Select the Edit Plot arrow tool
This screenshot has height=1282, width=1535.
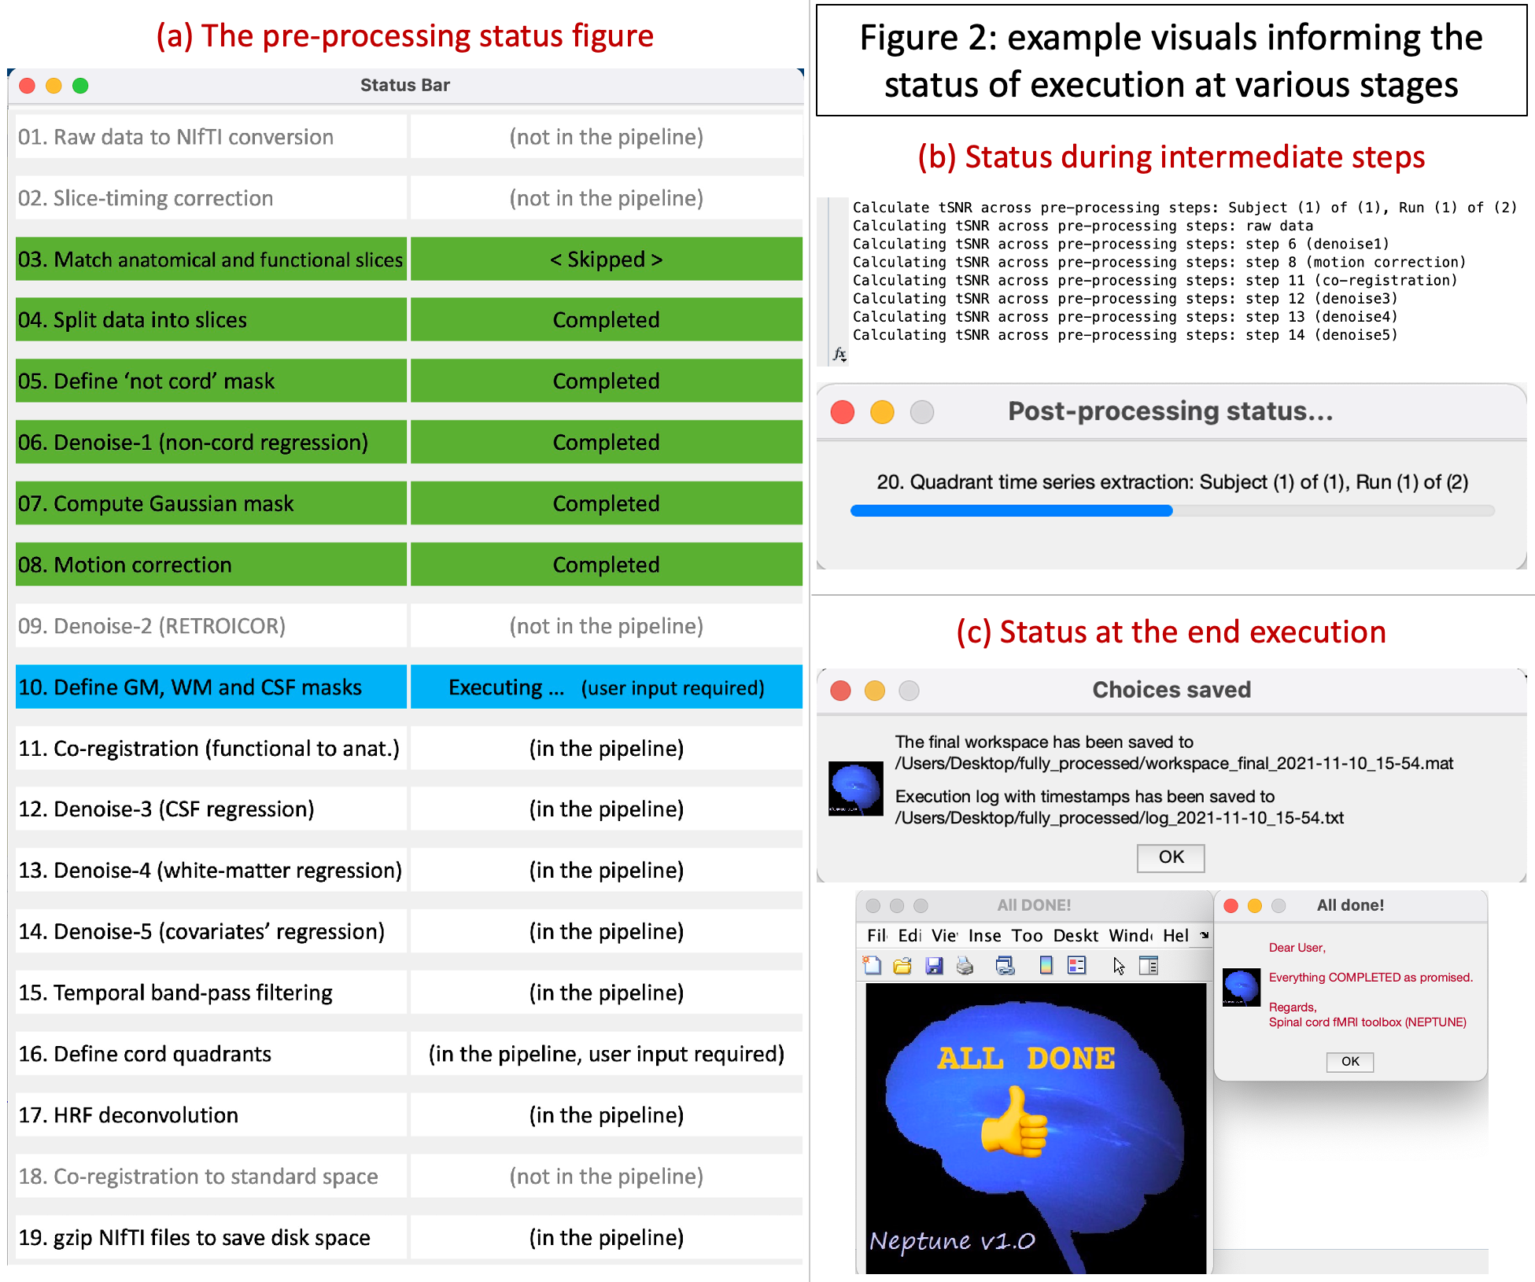1119,965
